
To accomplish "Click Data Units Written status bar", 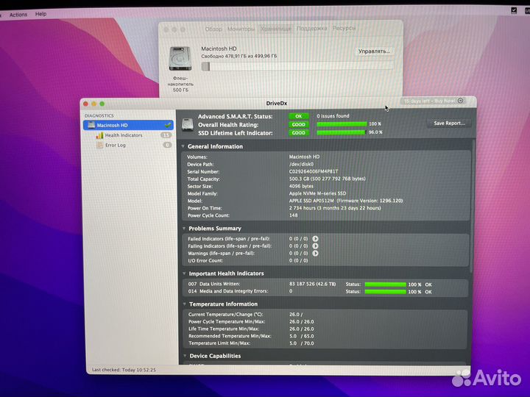I will 385,285.
